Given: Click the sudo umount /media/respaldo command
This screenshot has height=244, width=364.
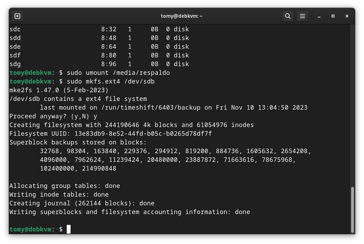Looking at the screenshot, I should (x=118, y=73).
